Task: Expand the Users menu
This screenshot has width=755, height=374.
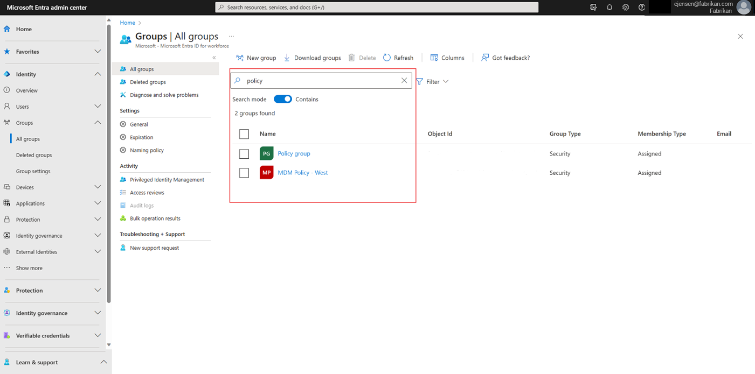Action: pyautogui.click(x=98, y=107)
